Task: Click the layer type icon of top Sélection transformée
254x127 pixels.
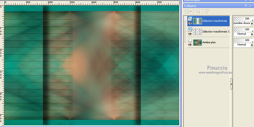Action: click(190, 19)
